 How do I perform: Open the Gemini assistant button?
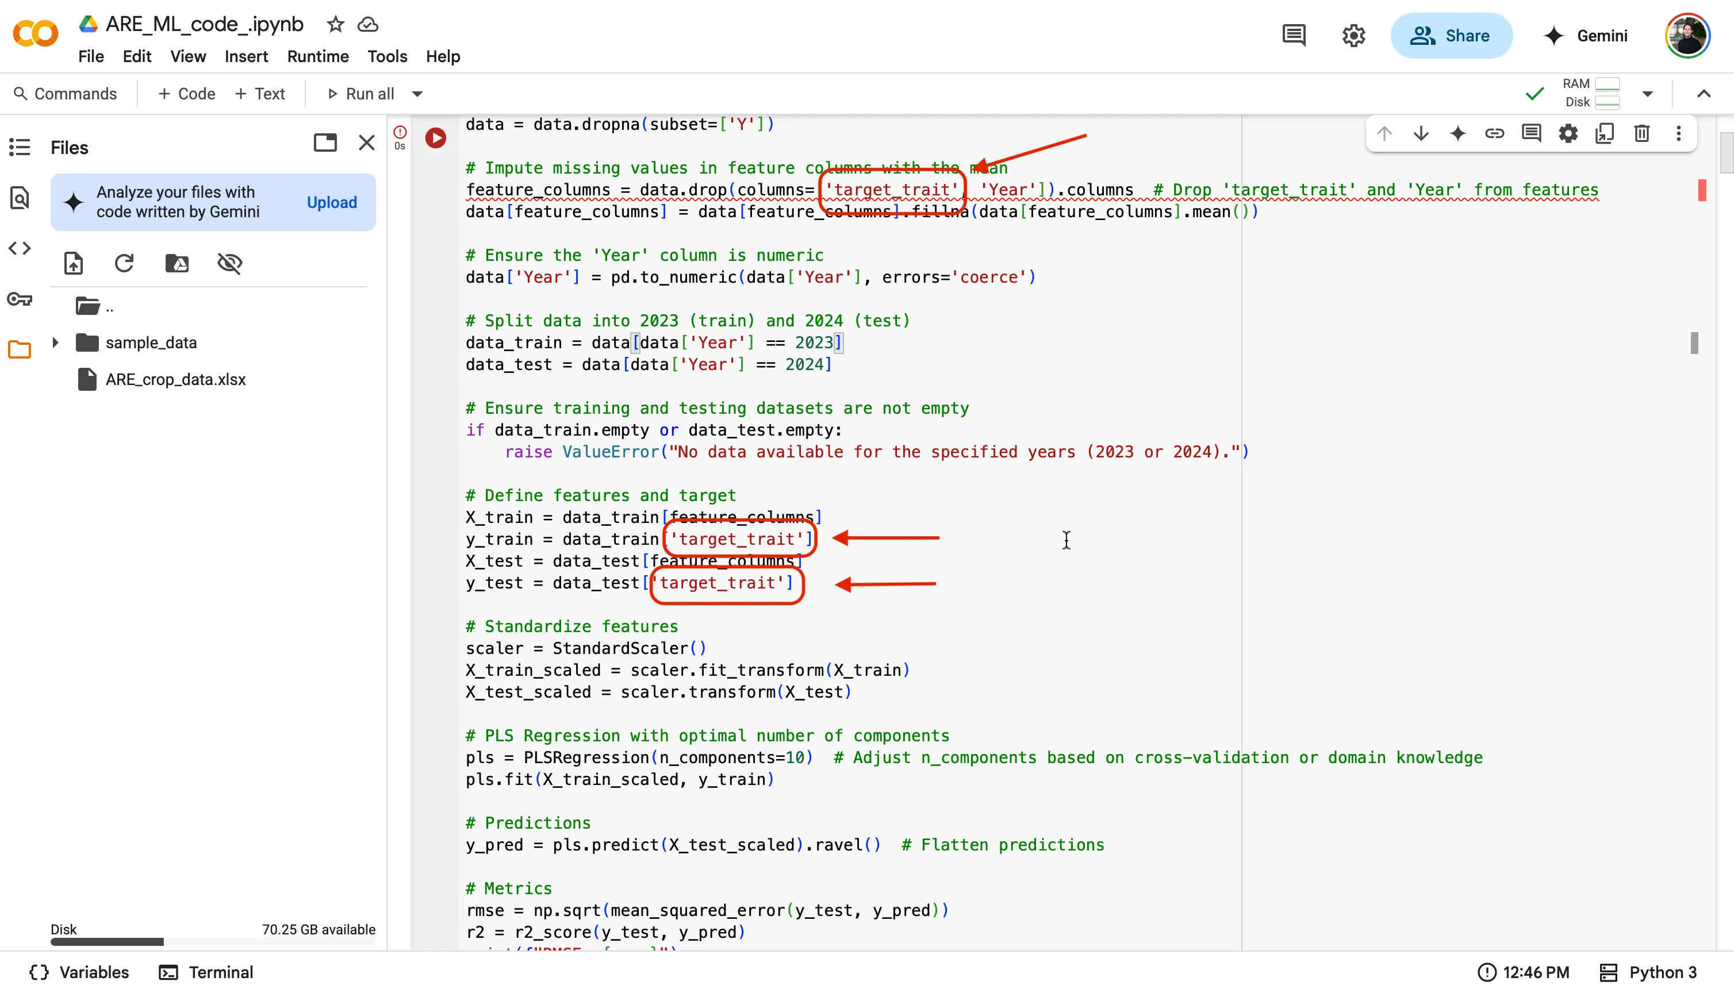pos(1586,36)
